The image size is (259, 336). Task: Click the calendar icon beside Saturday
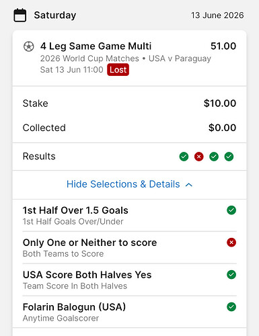click(x=20, y=15)
